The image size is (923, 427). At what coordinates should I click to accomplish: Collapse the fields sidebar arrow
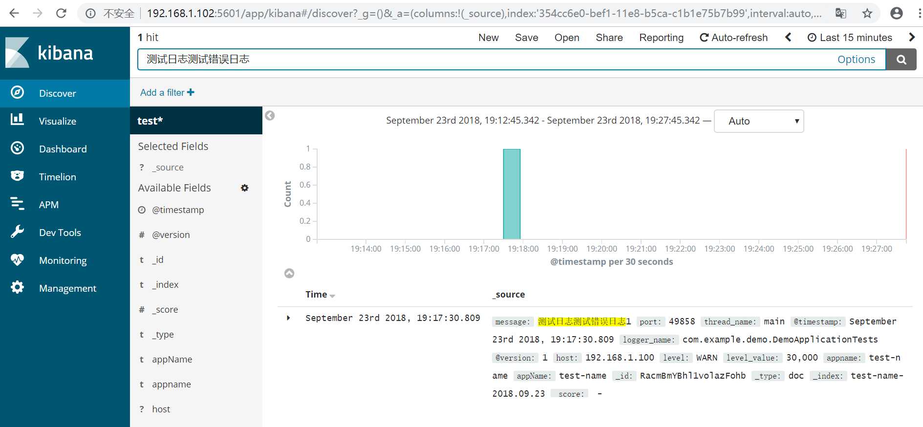pos(270,116)
